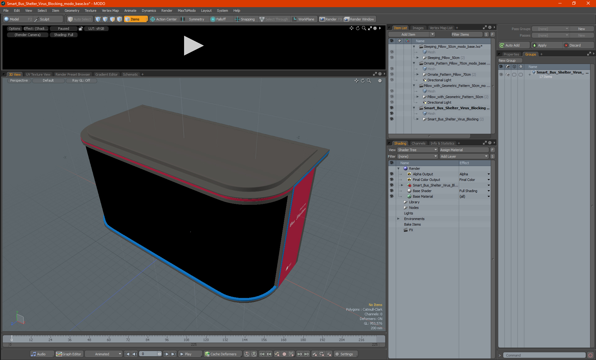Switch to the Properties tab
The image size is (596, 360).
(x=511, y=54)
